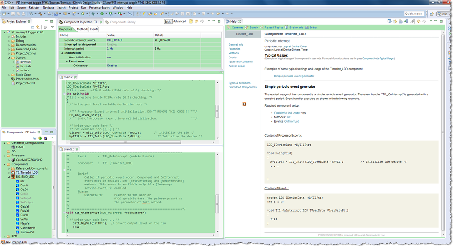Click the Print icon in Help view
This screenshot has height=246, width=453.
coord(400,21)
